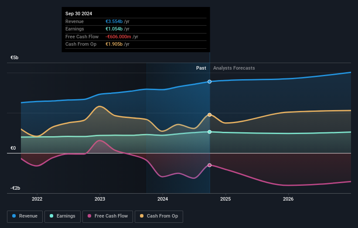Click the teal Earnings legend dot
The image size is (358, 228).
(x=51, y=216)
